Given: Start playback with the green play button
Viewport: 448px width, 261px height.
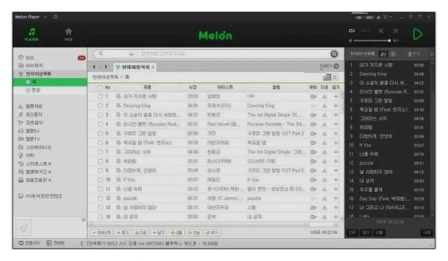Looking at the screenshot, I should [x=417, y=34].
